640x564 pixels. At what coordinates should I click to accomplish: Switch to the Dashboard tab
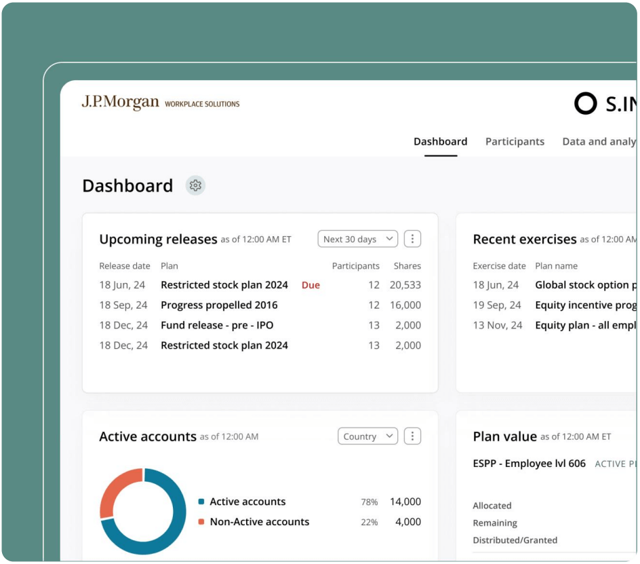coord(440,142)
